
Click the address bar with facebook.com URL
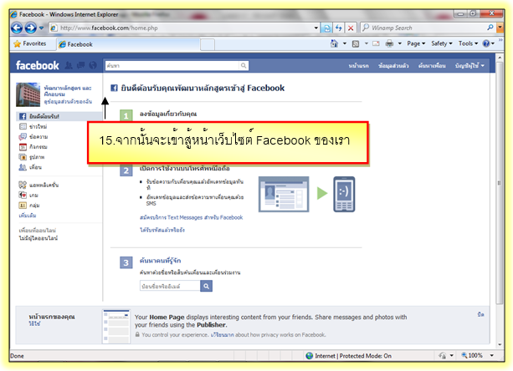tap(182, 28)
